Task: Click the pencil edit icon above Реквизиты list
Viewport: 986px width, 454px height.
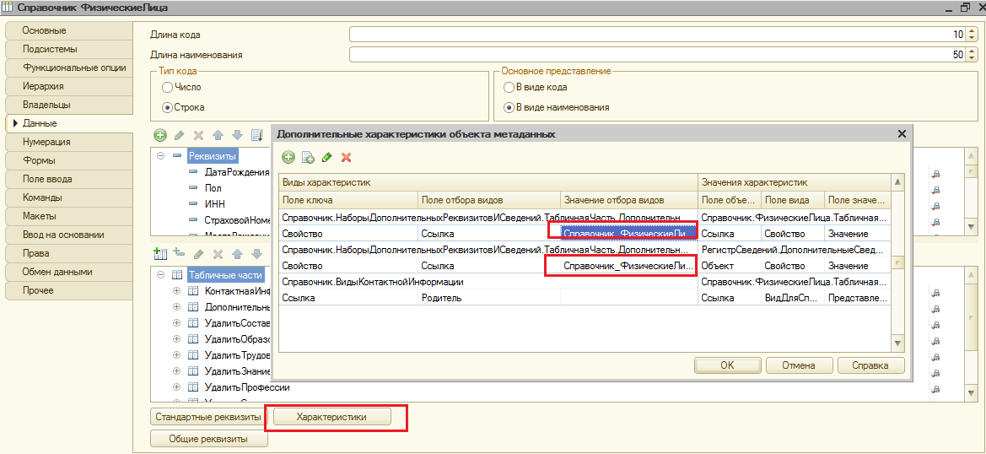Action: pos(179,134)
